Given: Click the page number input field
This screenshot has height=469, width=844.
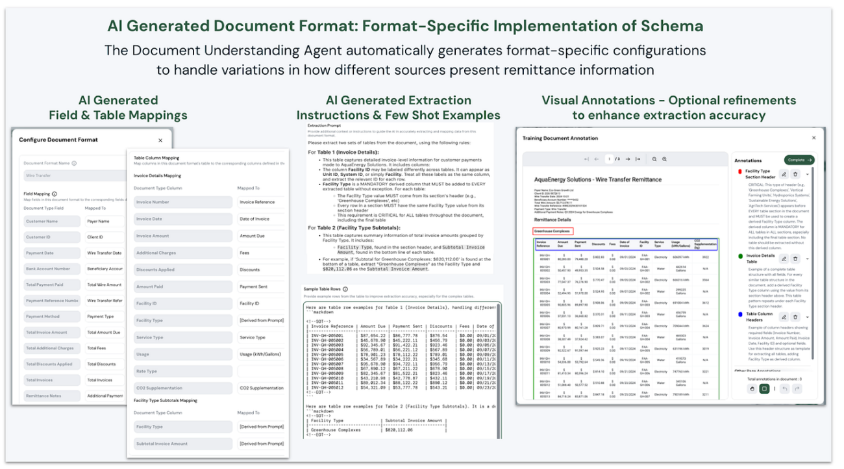Looking at the screenshot, I should 610,158.
